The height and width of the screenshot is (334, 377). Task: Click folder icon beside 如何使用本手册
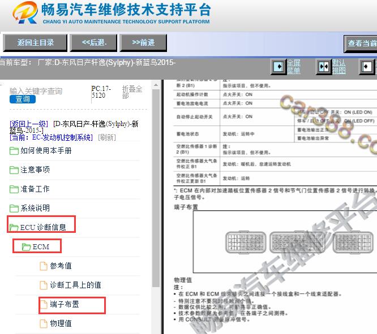click(14, 151)
